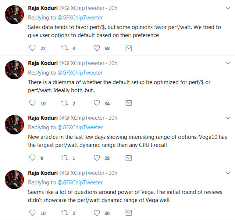Like the Vega10 largest perf/watt tweet
Screen dimensions: 235x220
tap(97, 158)
